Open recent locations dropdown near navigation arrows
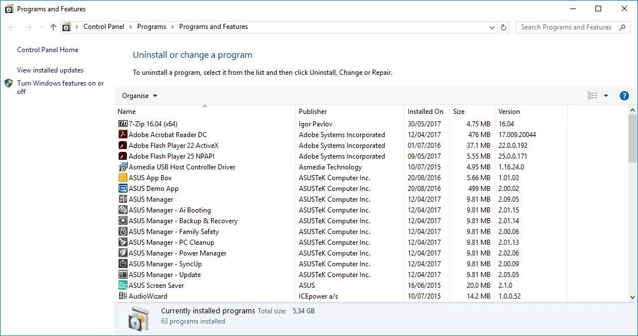638x336 pixels. (x=41, y=27)
